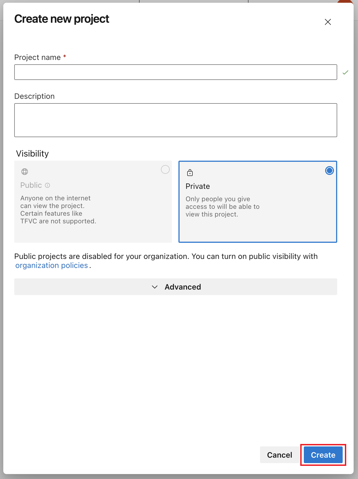358x479 pixels.
Task: Expand the Advanced section
Action: (176, 287)
